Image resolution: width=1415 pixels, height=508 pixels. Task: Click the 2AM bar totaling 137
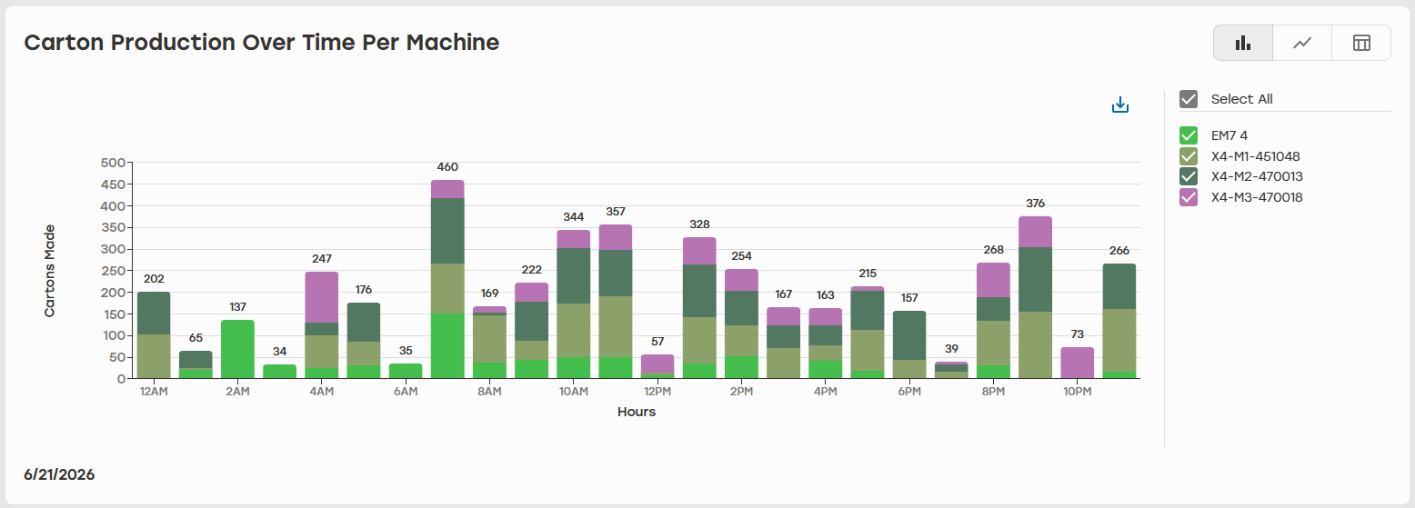[x=237, y=349]
